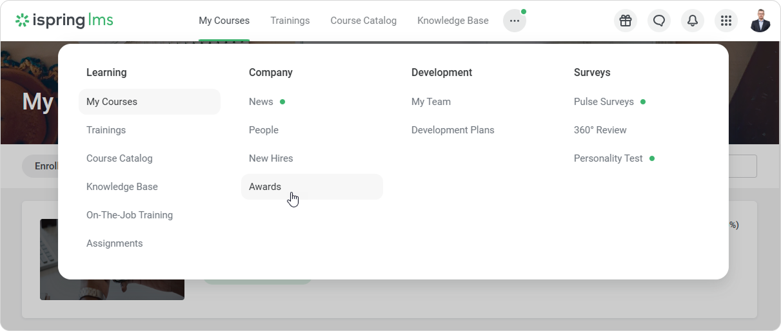Open Pulse Surveys

click(604, 102)
